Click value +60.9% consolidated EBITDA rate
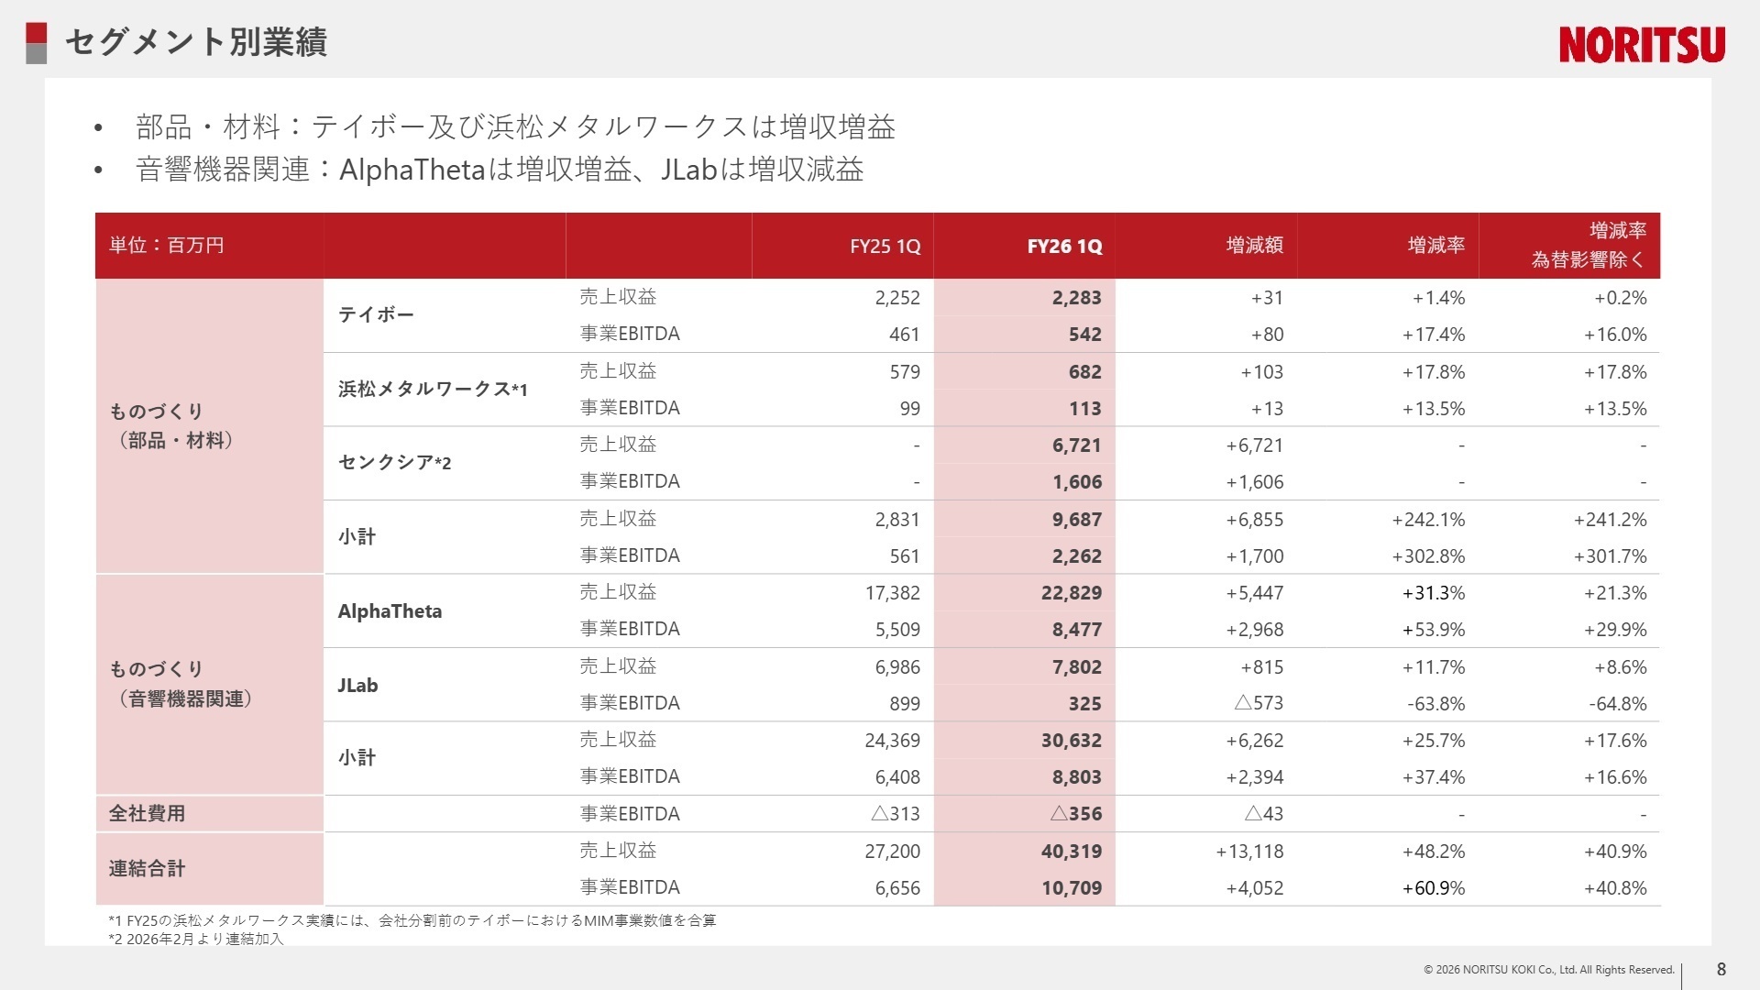Screen dimensions: 1760x990 point(1434,888)
